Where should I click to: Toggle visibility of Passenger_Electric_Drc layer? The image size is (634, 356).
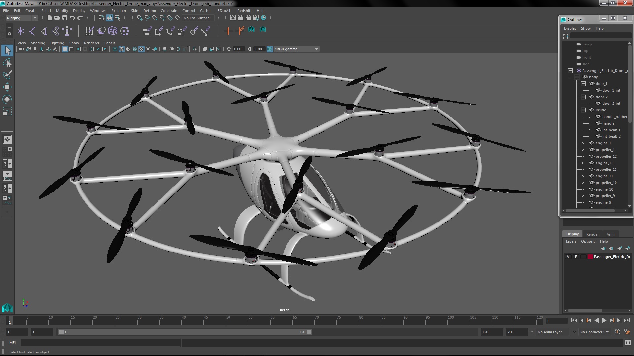pos(567,256)
